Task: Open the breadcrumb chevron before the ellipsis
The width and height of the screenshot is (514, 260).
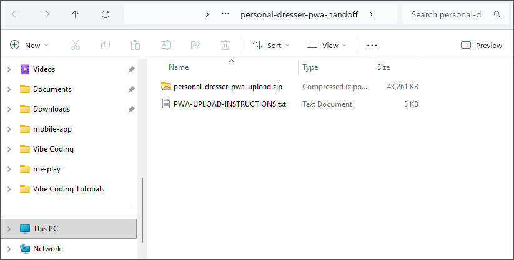Action: [207, 14]
